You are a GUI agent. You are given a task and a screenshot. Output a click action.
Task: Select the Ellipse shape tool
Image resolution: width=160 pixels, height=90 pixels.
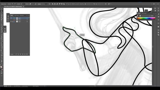pyautogui.click(x=1, y=25)
